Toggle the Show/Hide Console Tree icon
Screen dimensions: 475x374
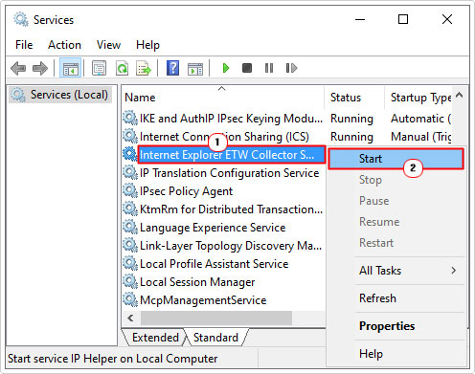70,68
